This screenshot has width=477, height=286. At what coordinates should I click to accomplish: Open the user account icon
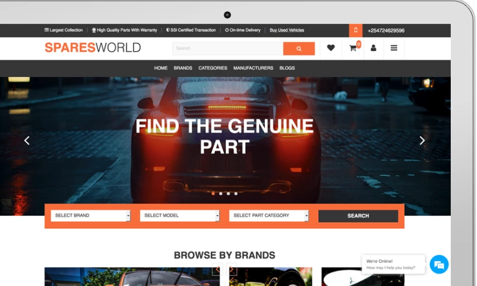(x=373, y=48)
